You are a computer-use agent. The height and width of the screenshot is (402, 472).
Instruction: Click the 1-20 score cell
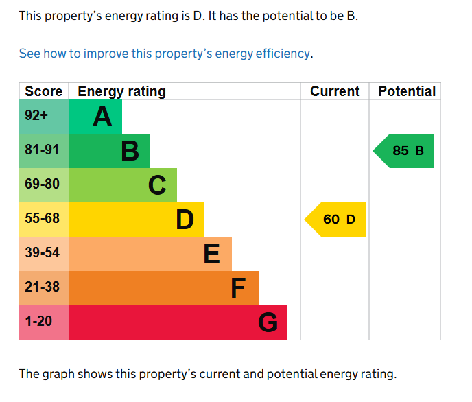pyautogui.click(x=44, y=322)
